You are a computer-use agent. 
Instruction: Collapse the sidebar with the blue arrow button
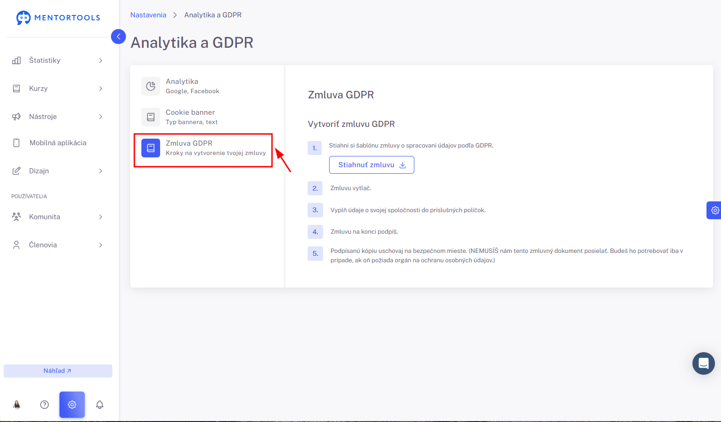(118, 37)
